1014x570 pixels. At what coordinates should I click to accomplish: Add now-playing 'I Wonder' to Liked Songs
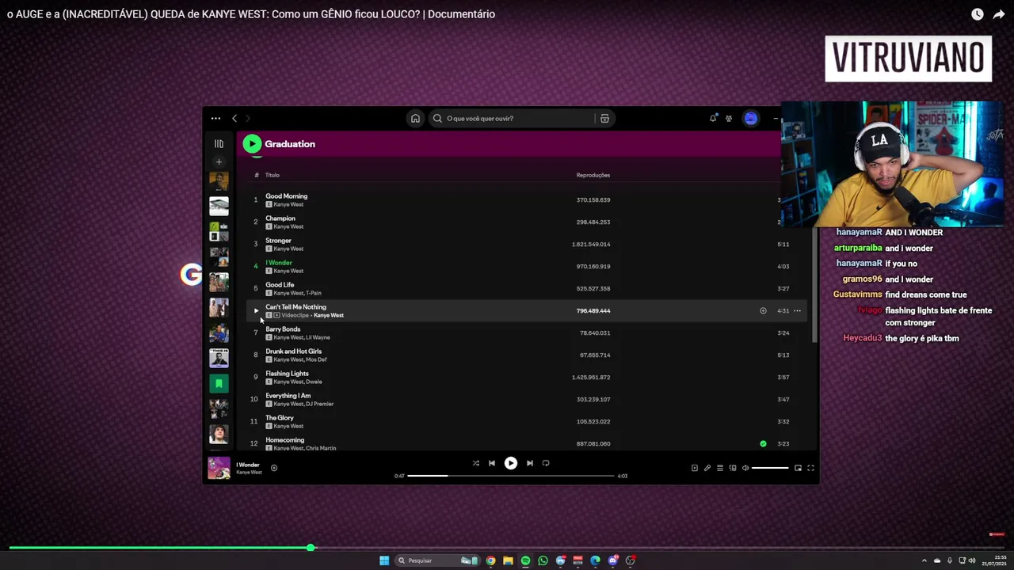[x=274, y=468]
